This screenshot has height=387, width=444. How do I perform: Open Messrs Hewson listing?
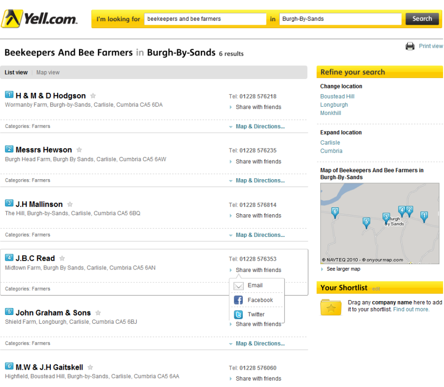(x=44, y=150)
